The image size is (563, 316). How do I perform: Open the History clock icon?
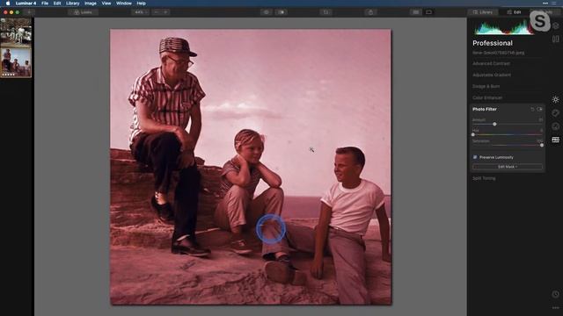pyautogui.click(x=555, y=294)
